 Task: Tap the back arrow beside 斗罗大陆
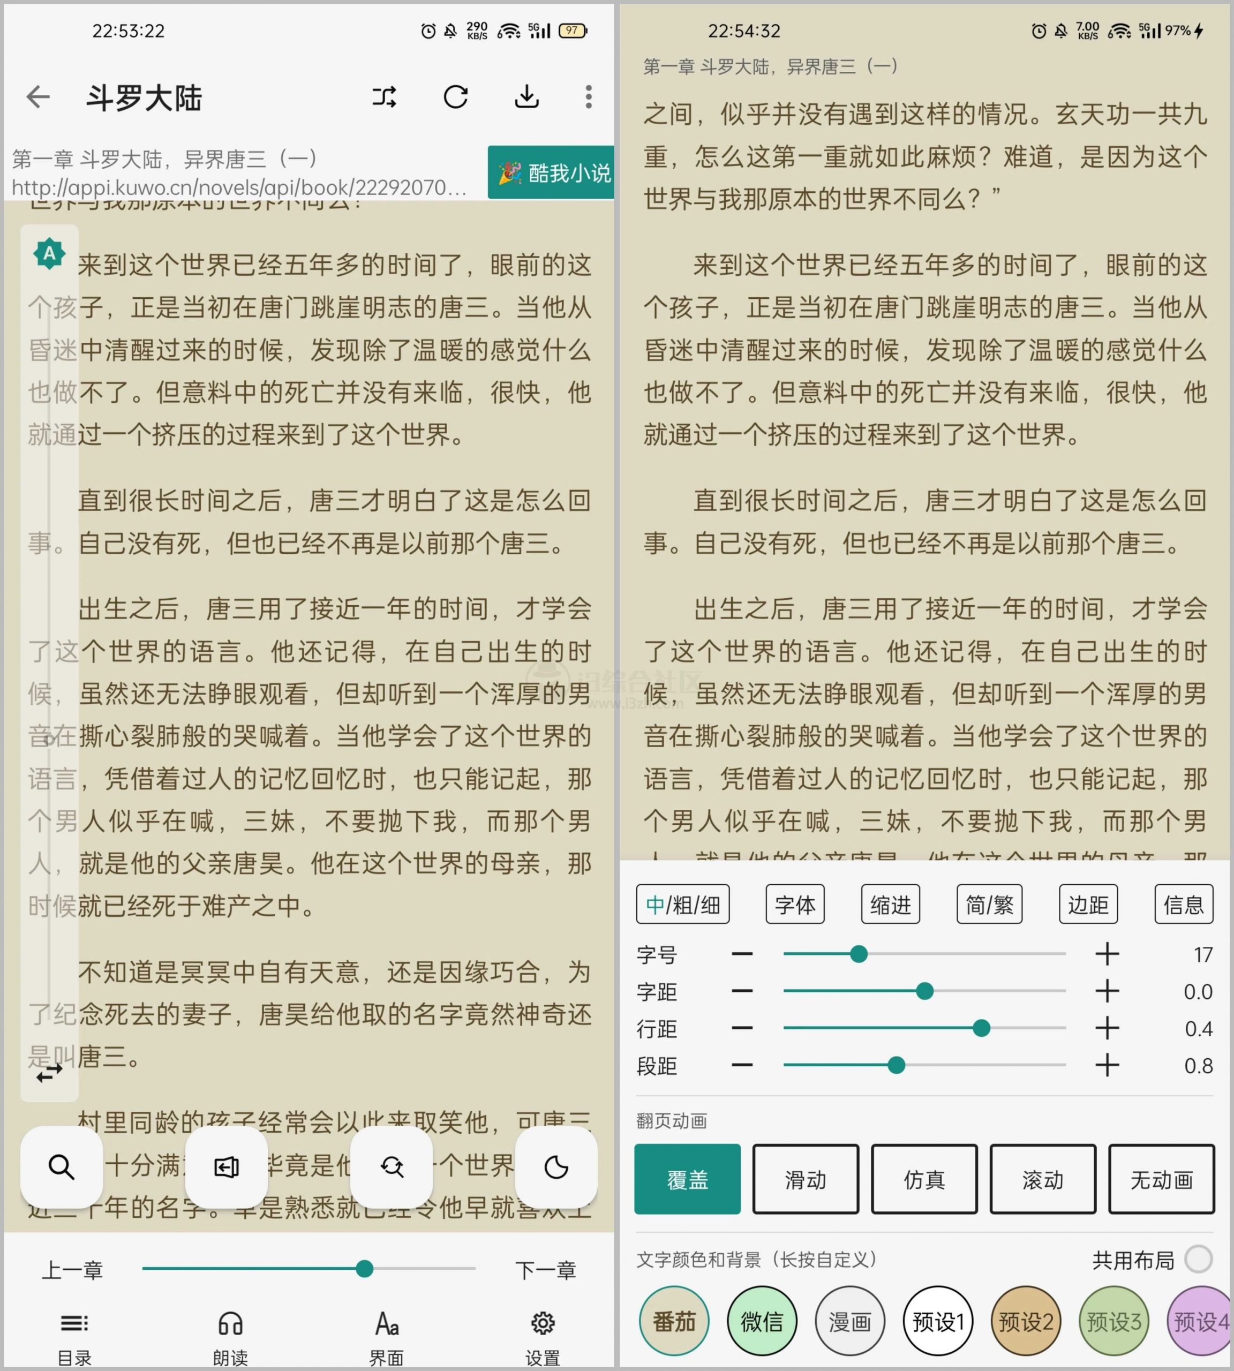[38, 97]
